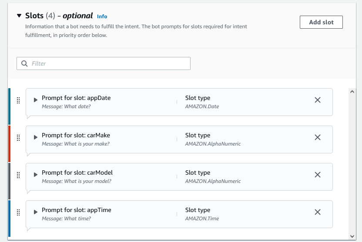Image resolution: width=362 pixels, height=242 pixels.
Task: Grab the drag handle for appTime slot
Action: tap(18, 212)
